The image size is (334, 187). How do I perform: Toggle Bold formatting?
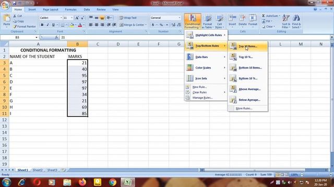coord(42,25)
